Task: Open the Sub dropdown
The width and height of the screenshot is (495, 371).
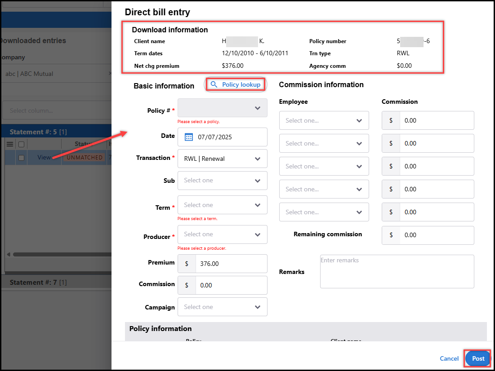Action: pyautogui.click(x=223, y=181)
